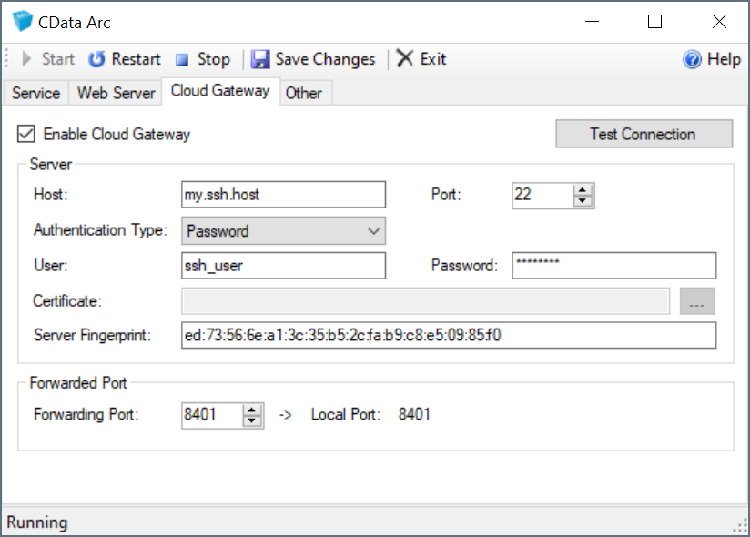Select the Server Fingerprint field
The height and width of the screenshot is (537, 750).
pyautogui.click(x=448, y=335)
